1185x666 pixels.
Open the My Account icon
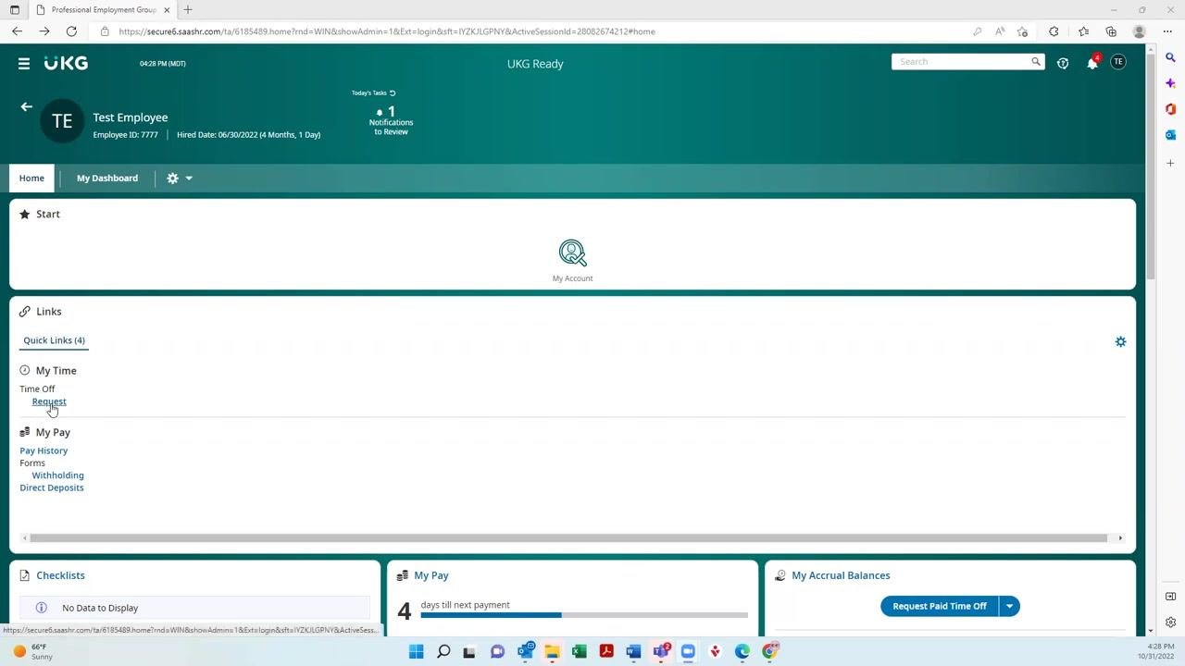click(x=572, y=260)
